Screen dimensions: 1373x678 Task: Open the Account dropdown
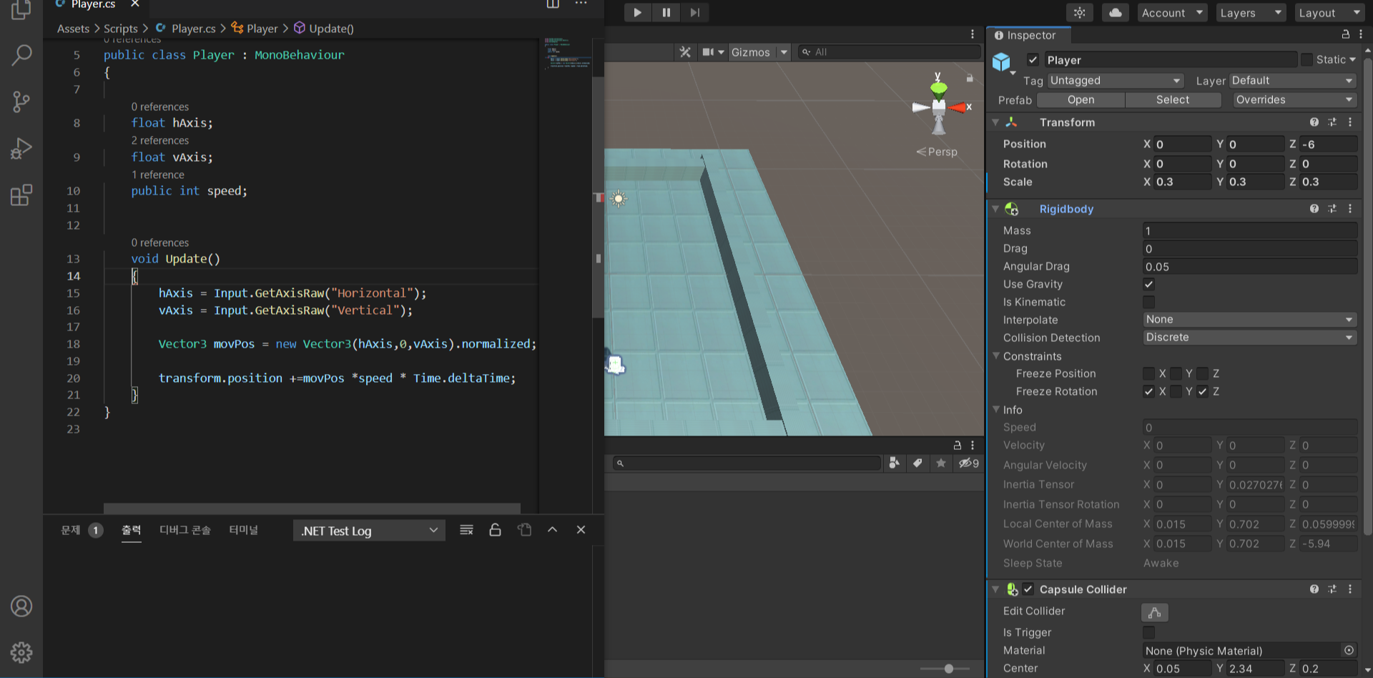pos(1172,13)
